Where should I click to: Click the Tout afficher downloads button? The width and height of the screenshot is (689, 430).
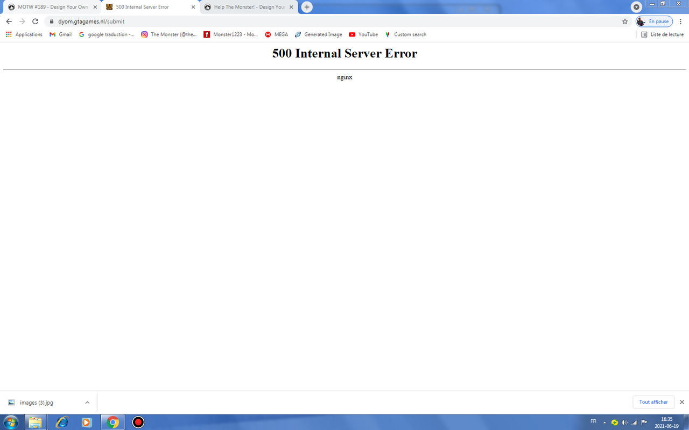(653, 402)
